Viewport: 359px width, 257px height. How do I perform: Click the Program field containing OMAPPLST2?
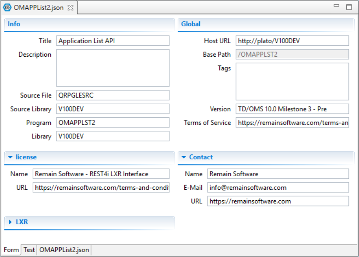(x=113, y=123)
